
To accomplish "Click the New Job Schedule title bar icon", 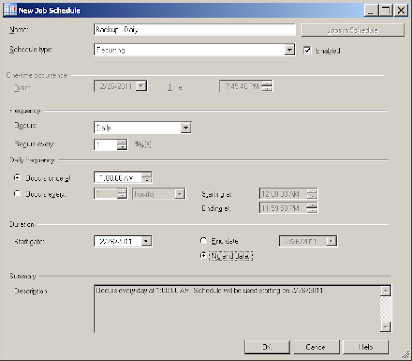I will pyautogui.click(x=10, y=10).
